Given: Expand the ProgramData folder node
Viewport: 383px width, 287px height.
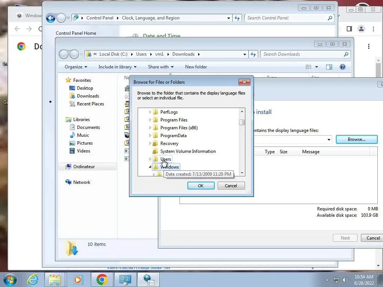Looking at the screenshot, I should (x=150, y=135).
